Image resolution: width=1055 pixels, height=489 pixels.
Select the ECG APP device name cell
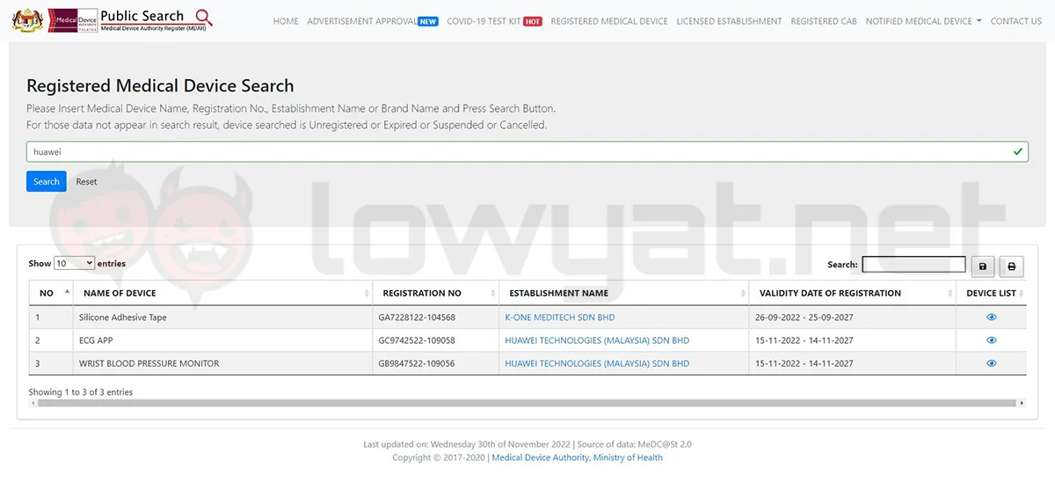223,340
